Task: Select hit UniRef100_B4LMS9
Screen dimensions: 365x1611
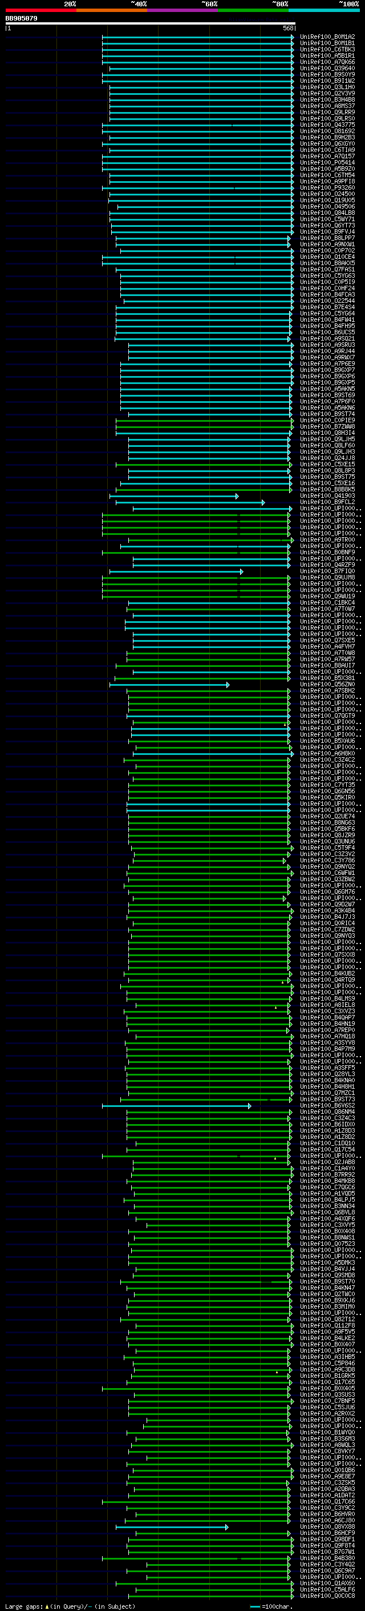Action: (x=327, y=999)
